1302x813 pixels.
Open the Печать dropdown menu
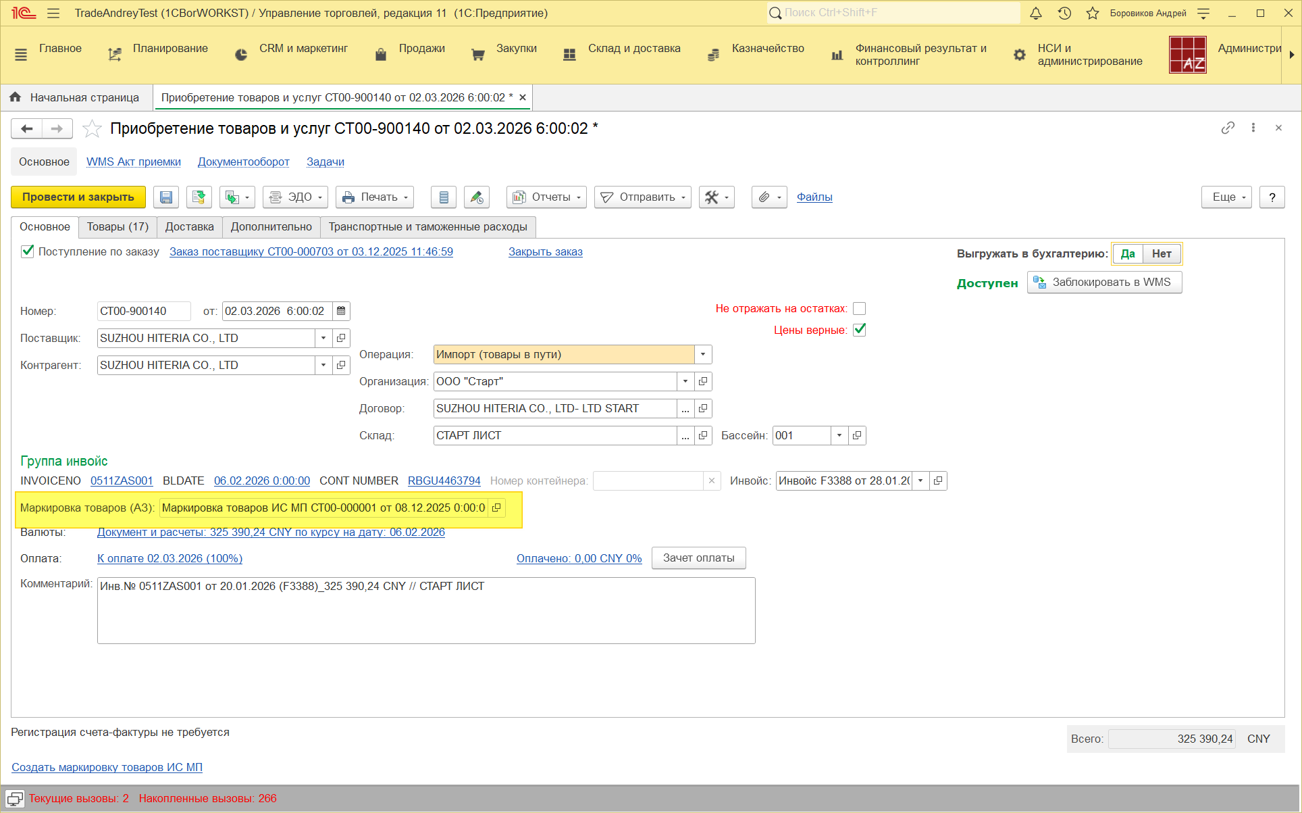tap(375, 197)
